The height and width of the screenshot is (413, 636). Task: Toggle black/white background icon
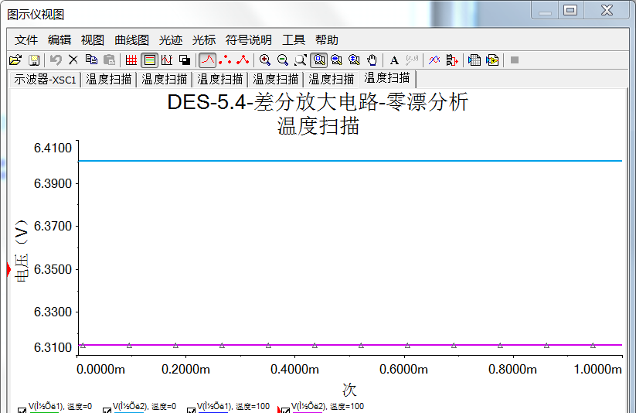(x=185, y=60)
